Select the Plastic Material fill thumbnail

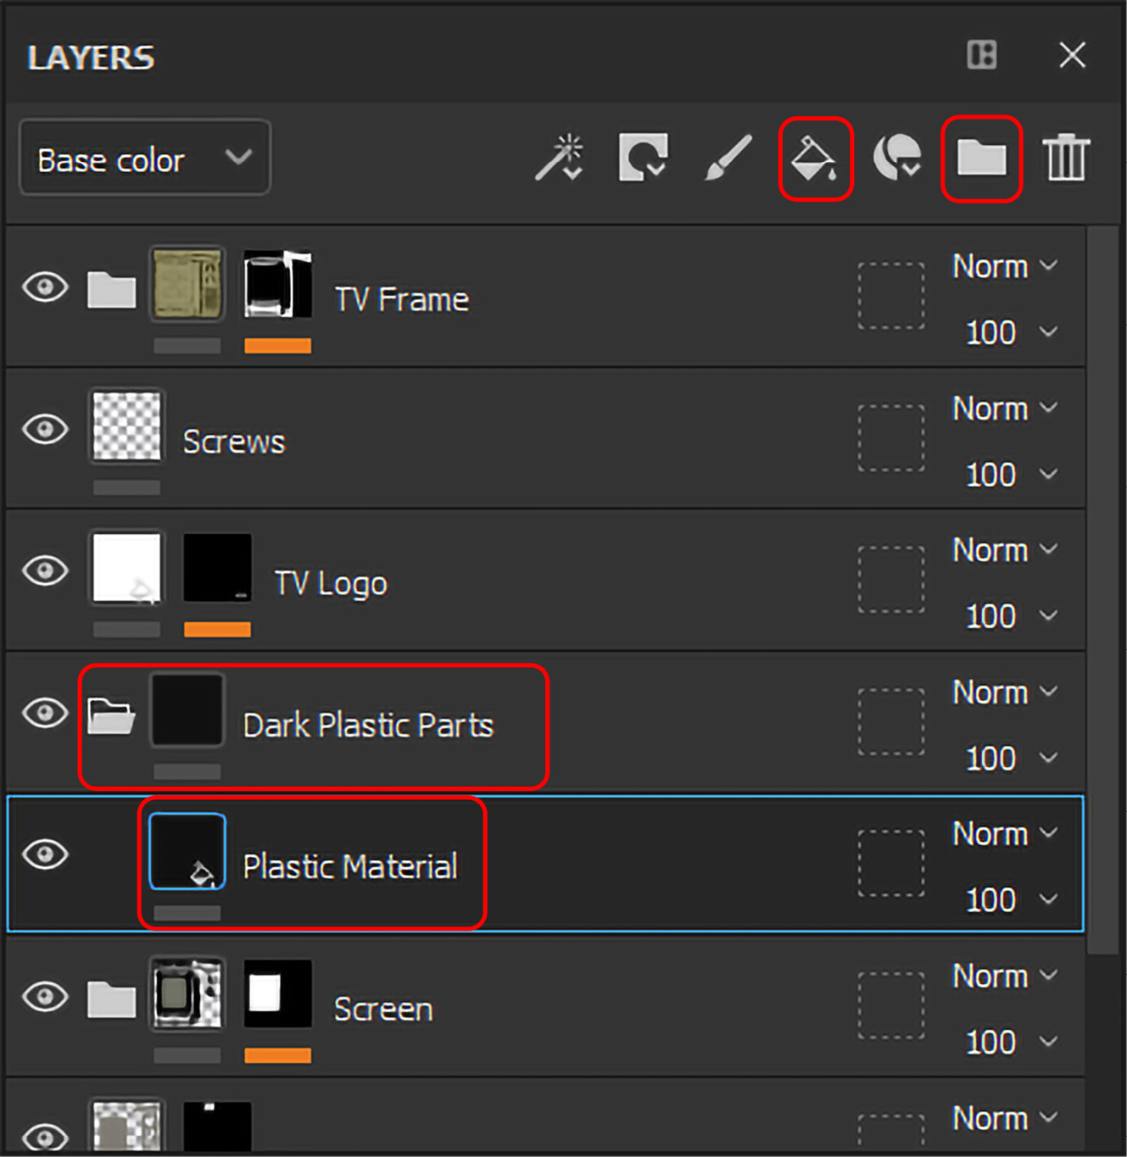(x=187, y=852)
